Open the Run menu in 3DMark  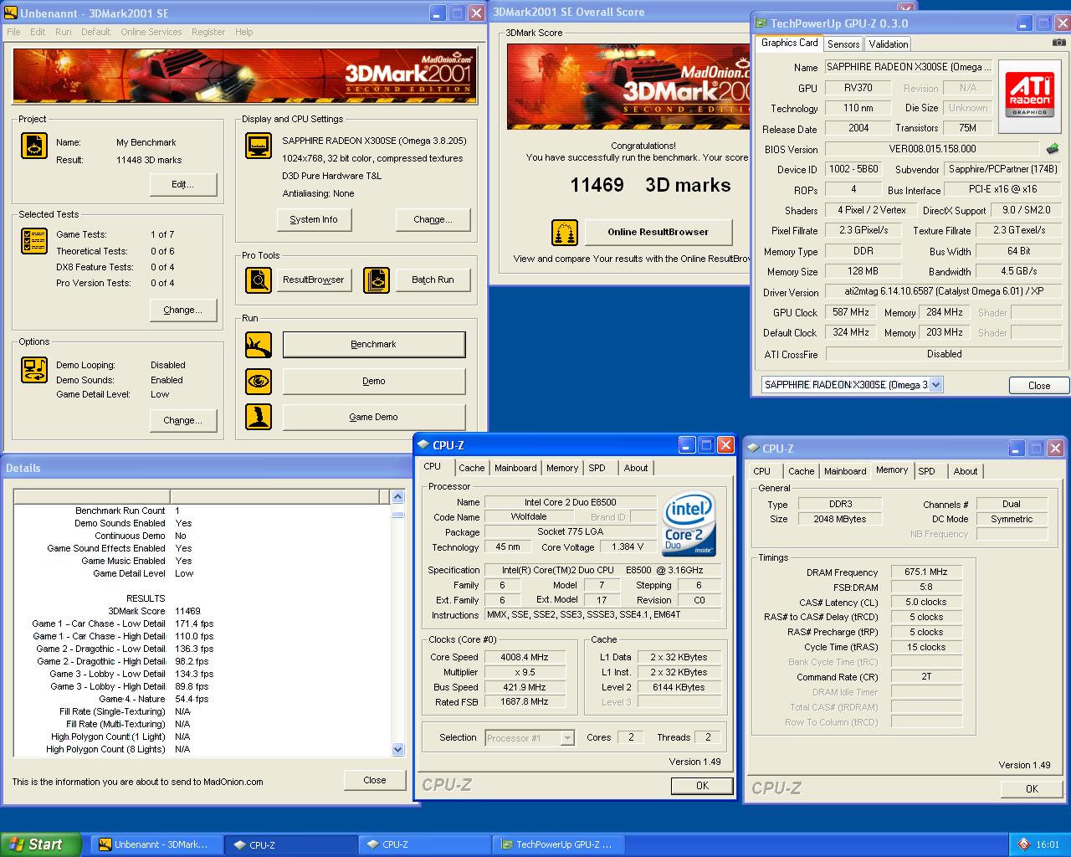click(63, 32)
